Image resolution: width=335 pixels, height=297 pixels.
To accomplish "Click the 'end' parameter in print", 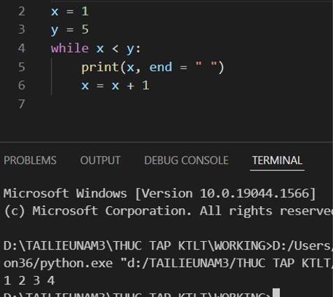I will [x=161, y=67].
